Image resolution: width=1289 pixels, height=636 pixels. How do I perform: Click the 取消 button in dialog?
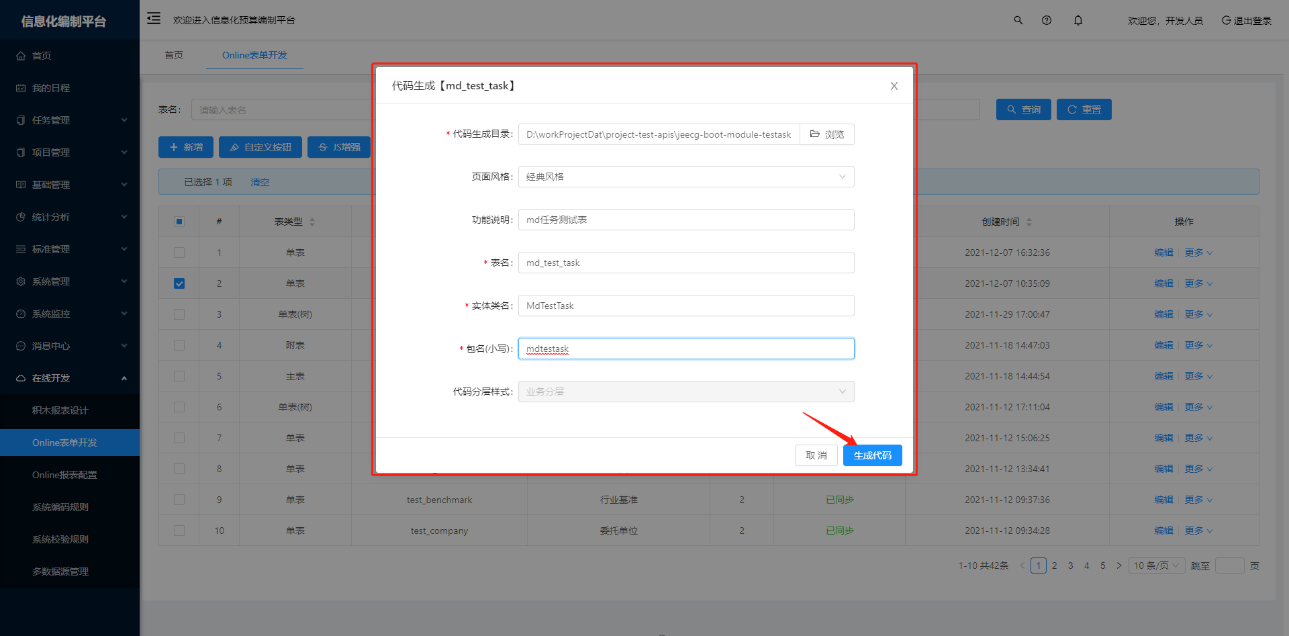tap(816, 455)
